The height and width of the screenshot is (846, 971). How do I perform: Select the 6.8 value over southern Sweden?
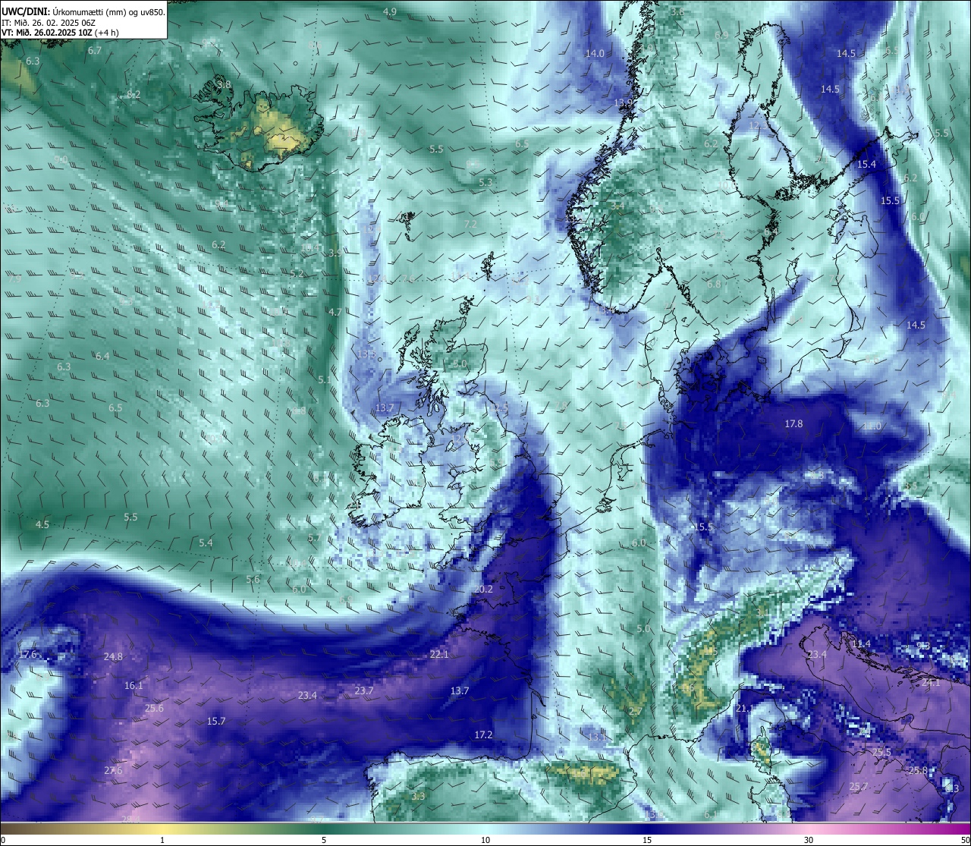click(x=714, y=284)
